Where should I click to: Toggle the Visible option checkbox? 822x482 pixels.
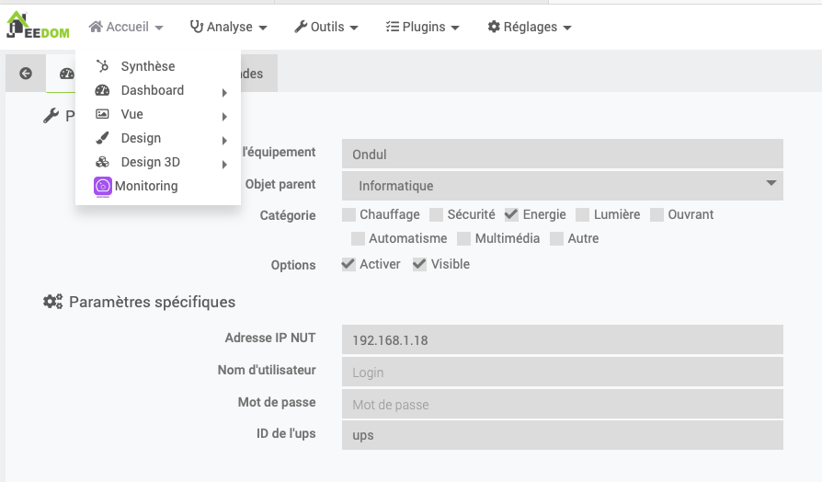(420, 264)
